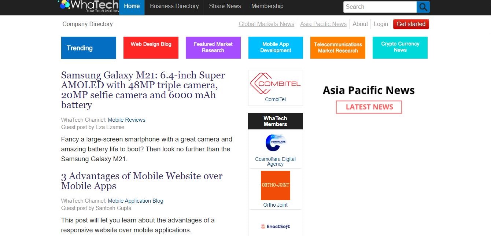Click the Latest News banner button
491x236 pixels.
click(x=369, y=107)
